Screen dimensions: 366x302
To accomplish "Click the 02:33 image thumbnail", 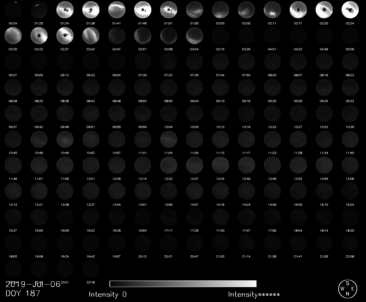I will 39,36.
